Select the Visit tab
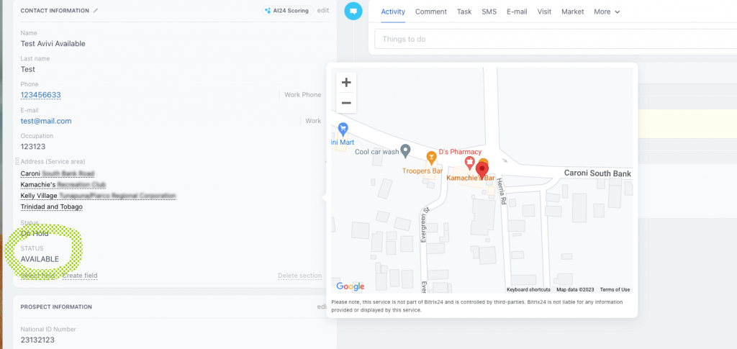Image resolution: width=737 pixels, height=349 pixels. 544,12
